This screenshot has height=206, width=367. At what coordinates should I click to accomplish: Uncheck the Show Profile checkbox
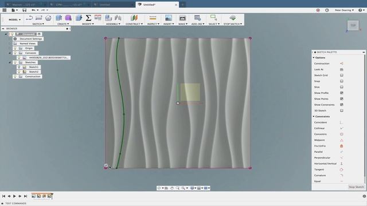coord(342,93)
